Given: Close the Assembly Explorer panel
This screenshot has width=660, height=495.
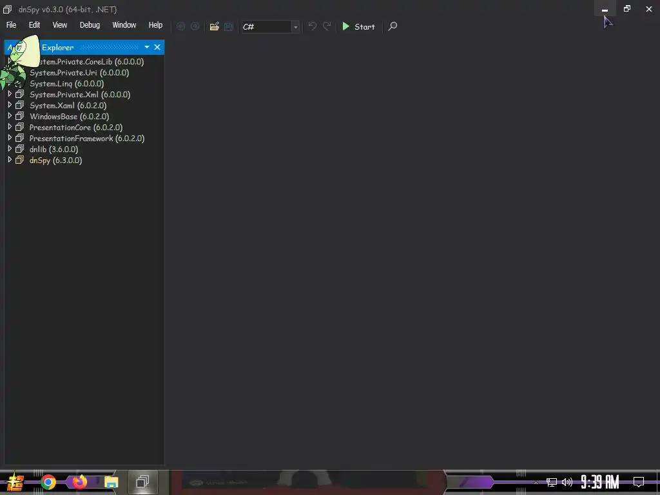Looking at the screenshot, I should (157, 47).
